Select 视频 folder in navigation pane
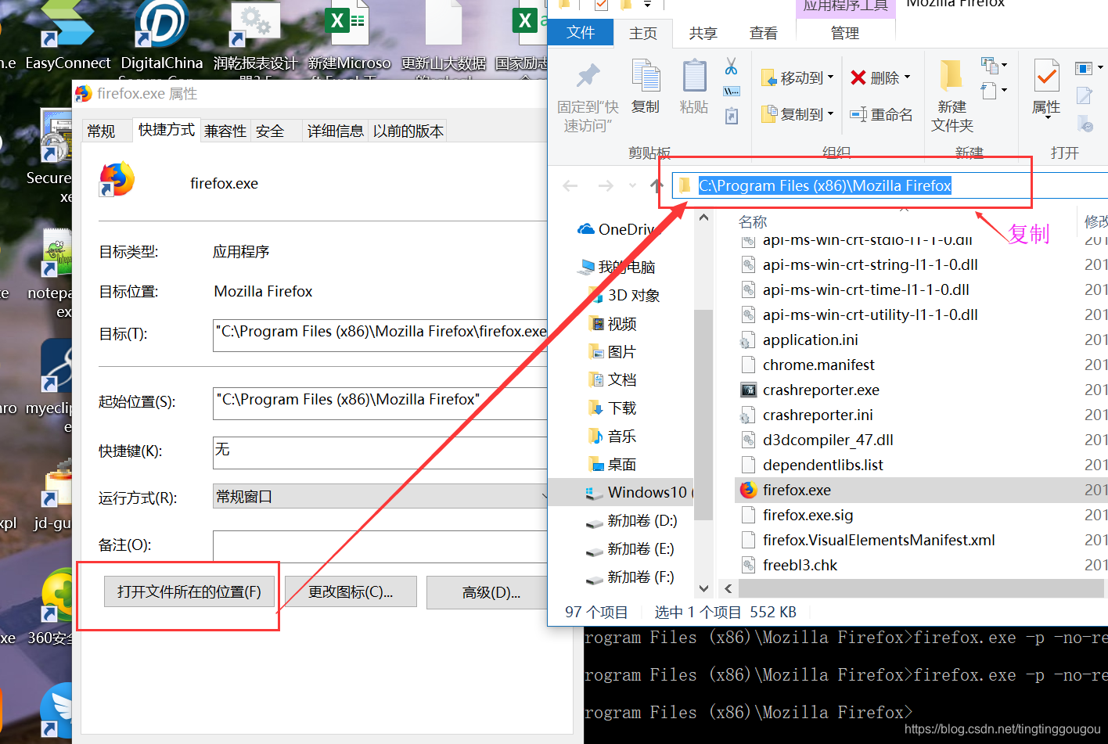The height and width of the screenshot is (744, 1108). click(x=613, y=323)
